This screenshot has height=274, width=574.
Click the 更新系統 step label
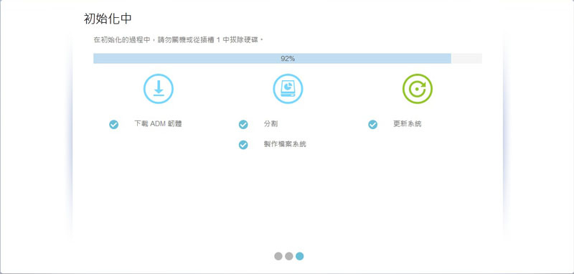click(407, 123)
